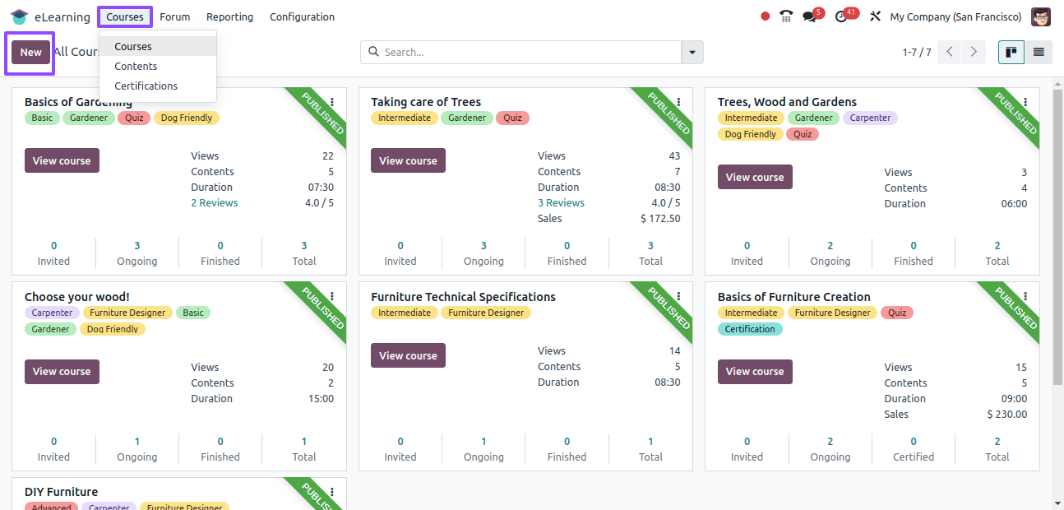This screenshot has height=510, width=1064.
Task: Open kebab menu on DIY Furniture card
Action: click(x=332, y=492)
